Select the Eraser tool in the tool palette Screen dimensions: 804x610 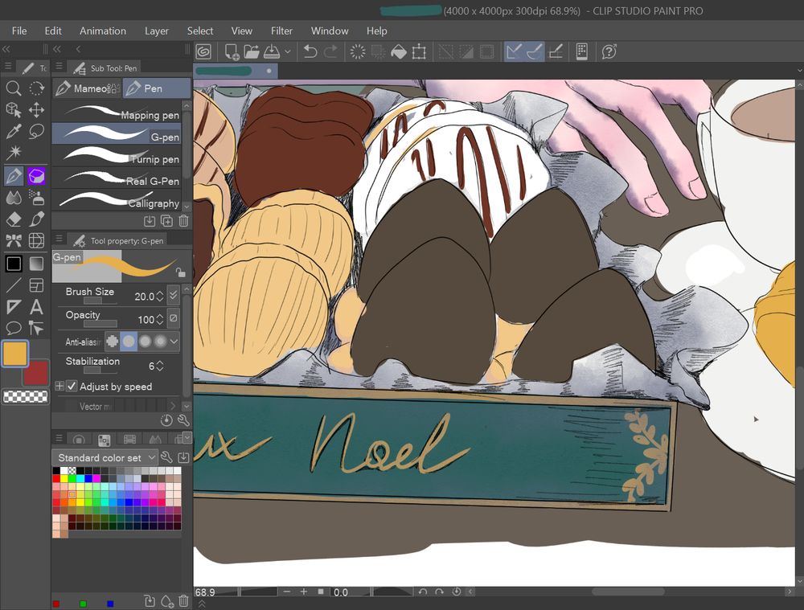(14, 219)
